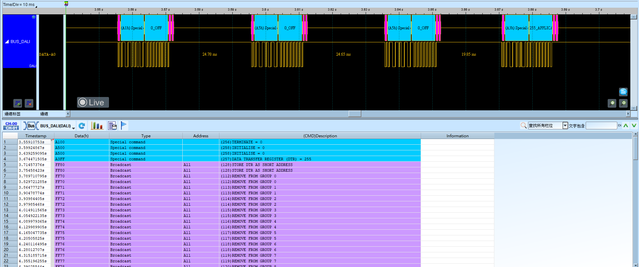Image resolution: width=639 pixels, height=267 pixels.
Task: Refresh the bus decode table
Action: (x=82, y=126)
